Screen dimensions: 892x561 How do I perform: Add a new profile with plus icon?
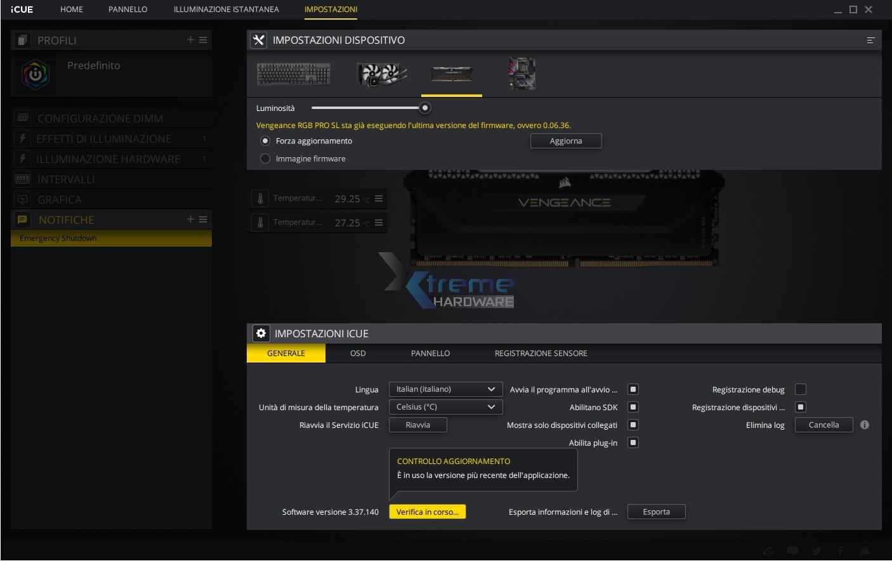point(190,40)
